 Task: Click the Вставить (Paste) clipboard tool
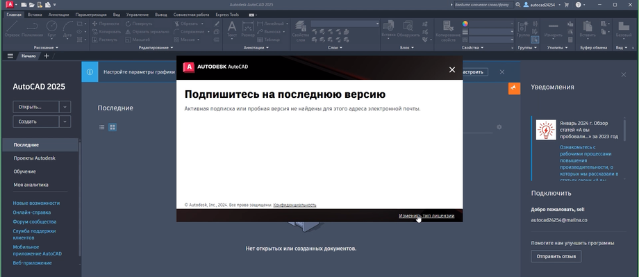587,29
